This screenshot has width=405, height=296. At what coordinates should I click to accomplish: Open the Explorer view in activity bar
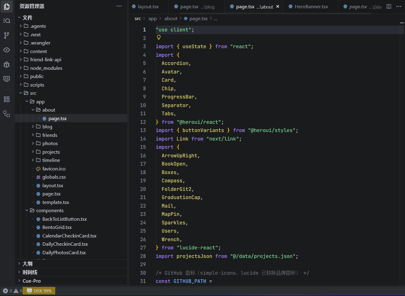[6, 6]
